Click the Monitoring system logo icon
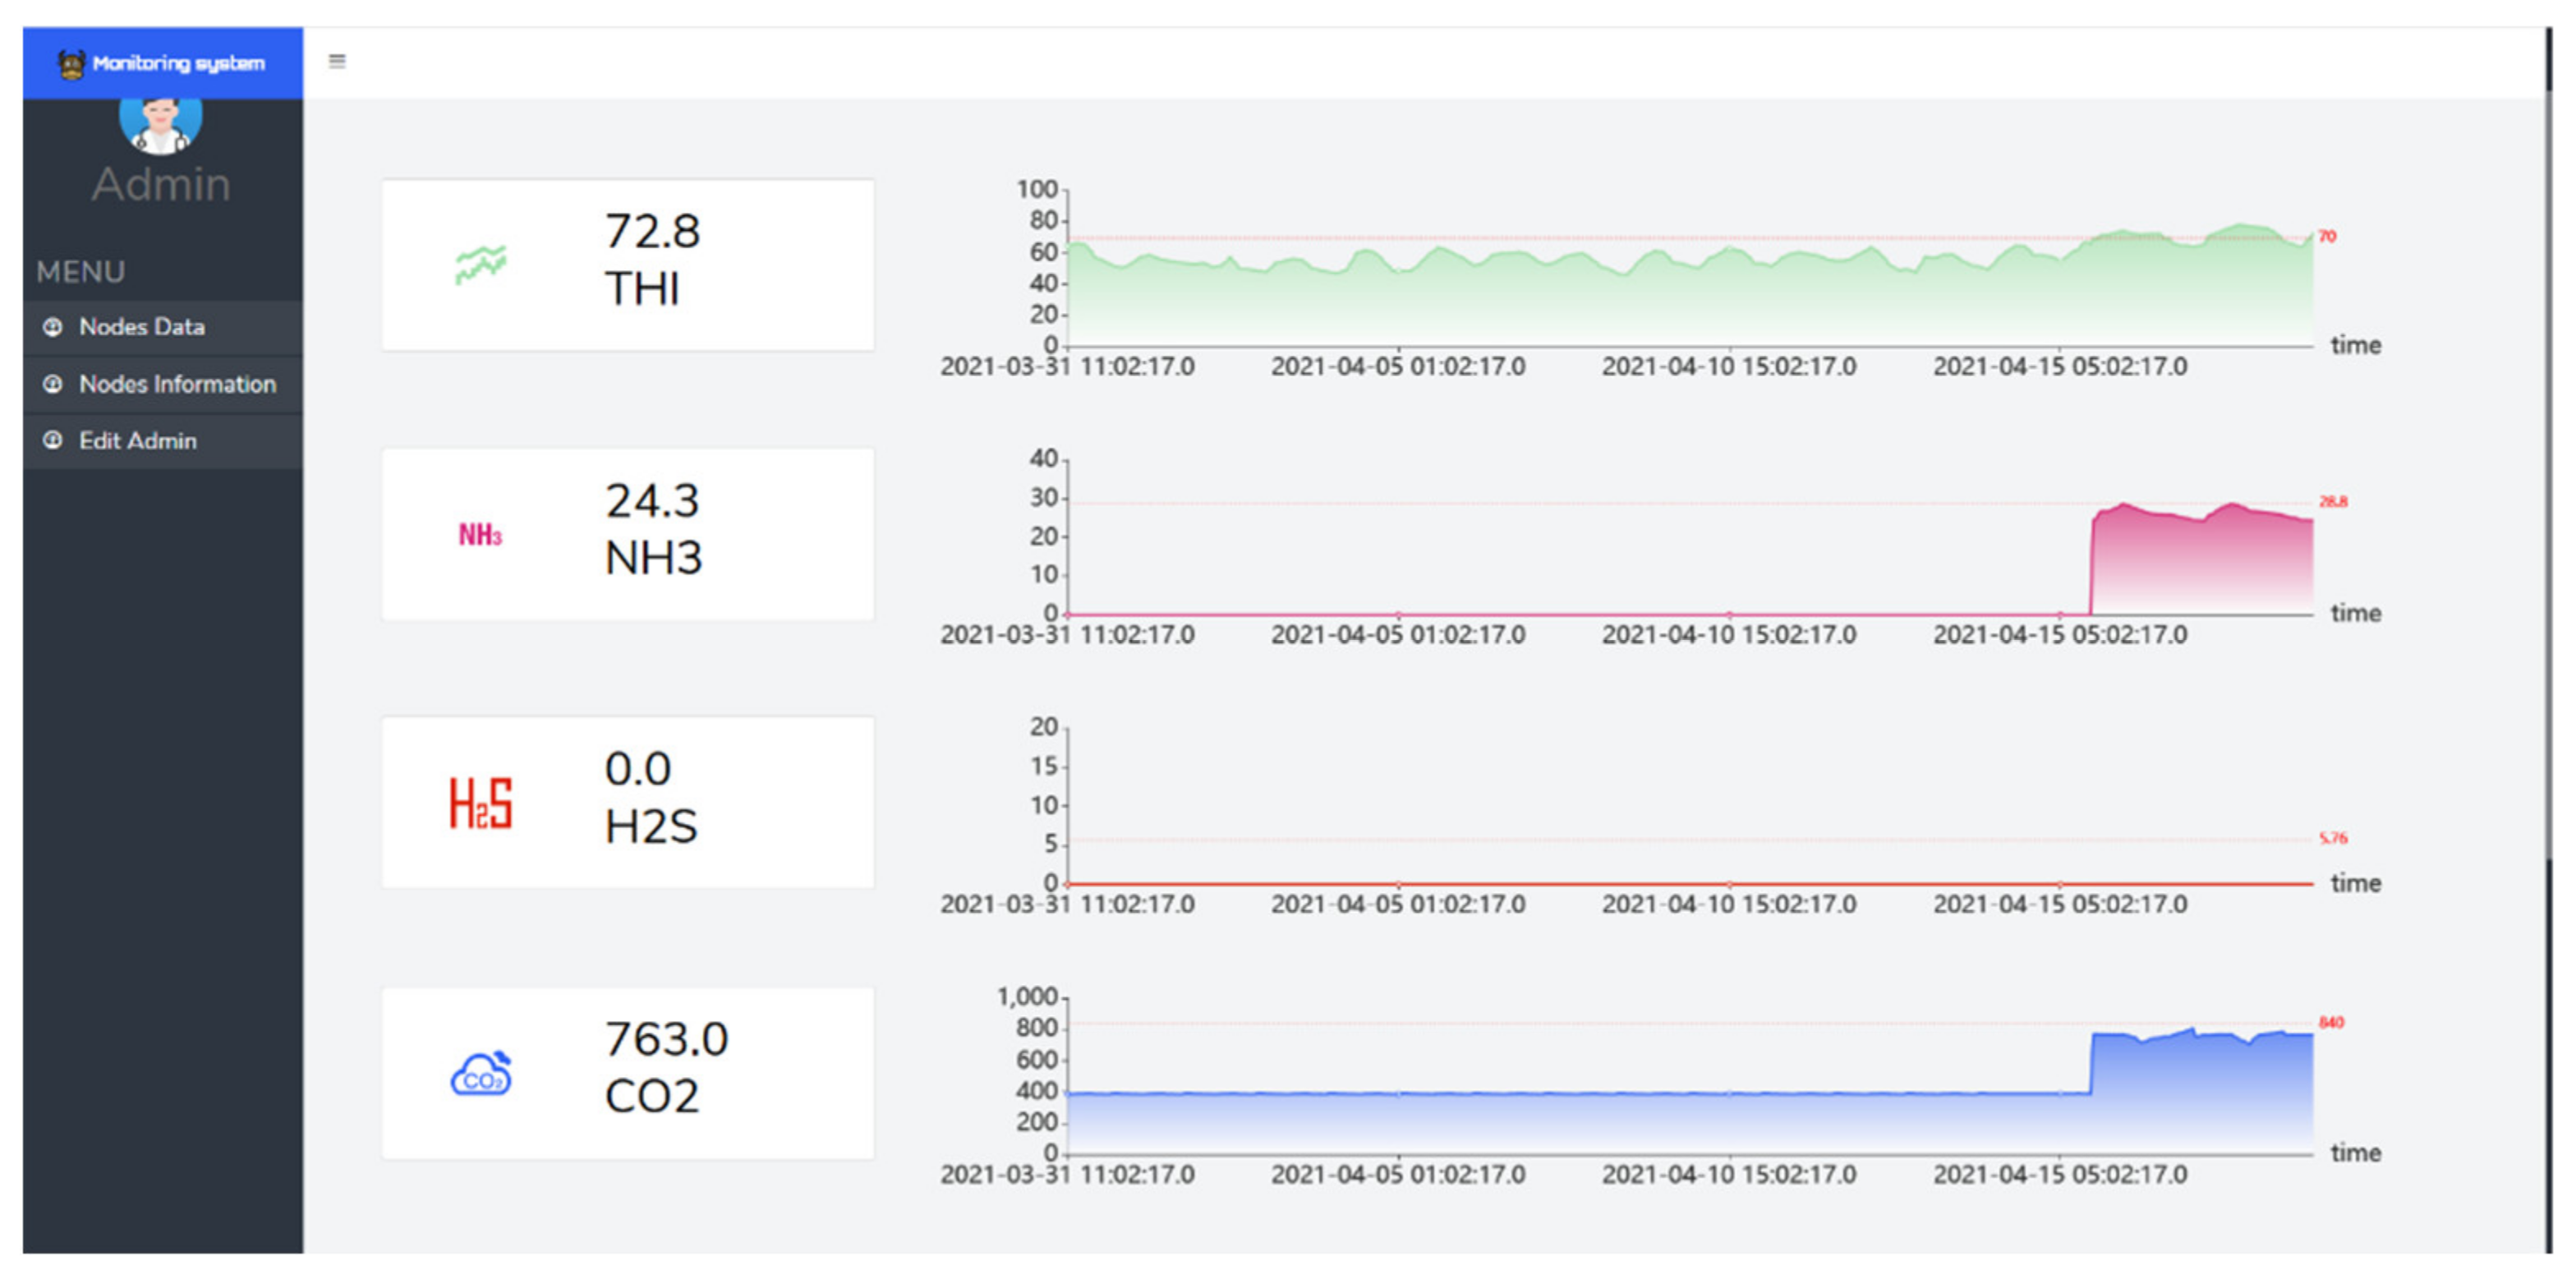Image resolution: width=2576 pixels, height=1275 pixels. (71, 64)
